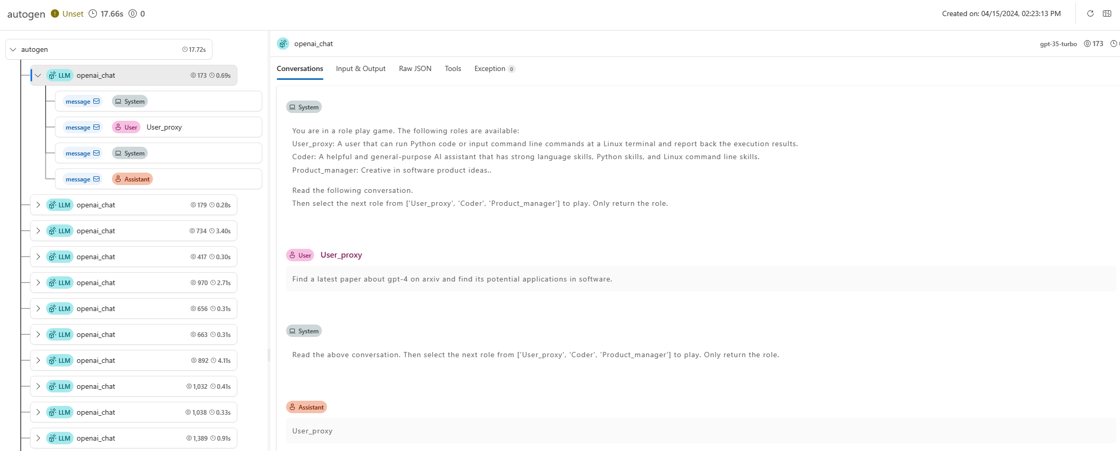Click the vertical splitter handle between panels

[x=269, y=355]
